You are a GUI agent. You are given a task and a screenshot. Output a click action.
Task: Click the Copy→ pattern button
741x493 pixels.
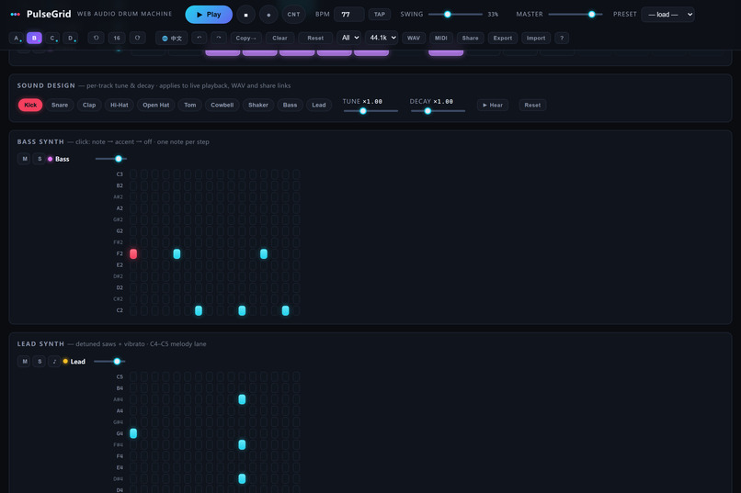pos(245,39)
